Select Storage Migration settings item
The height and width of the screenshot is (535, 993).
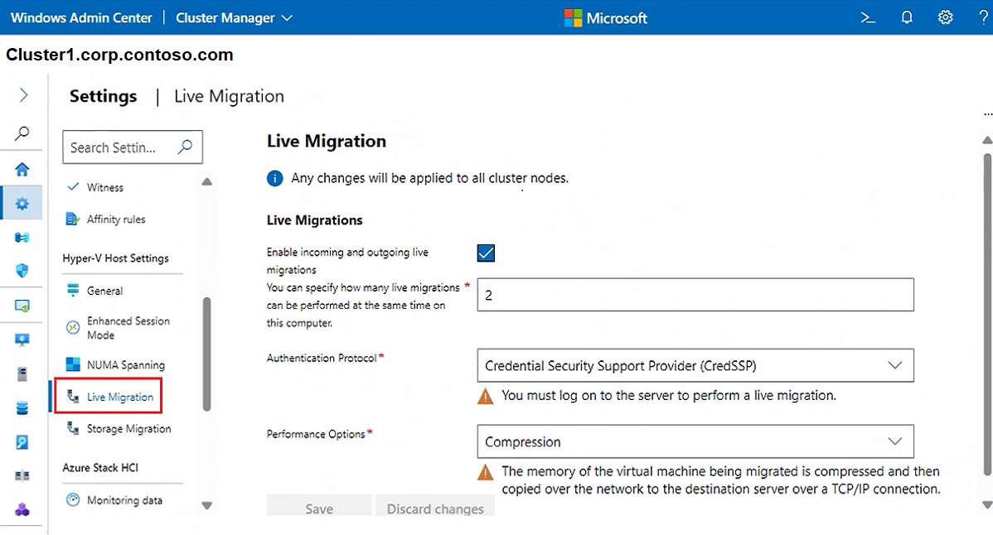point(128,429)
